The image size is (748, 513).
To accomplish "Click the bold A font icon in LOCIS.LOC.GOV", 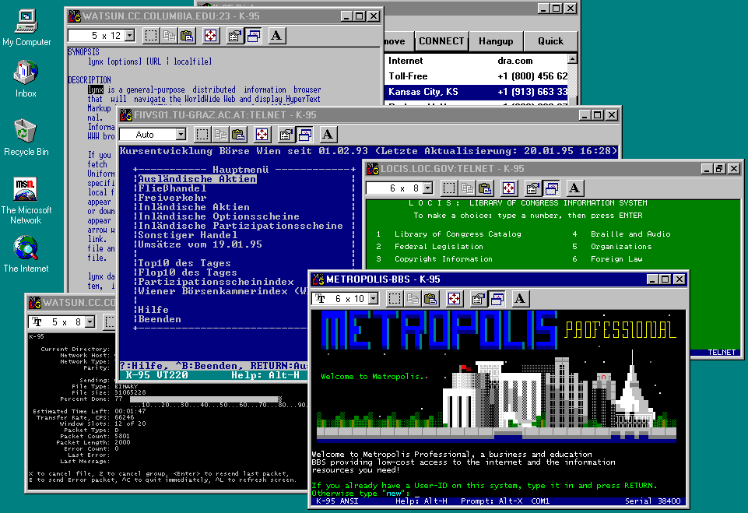I will point(574,188).
